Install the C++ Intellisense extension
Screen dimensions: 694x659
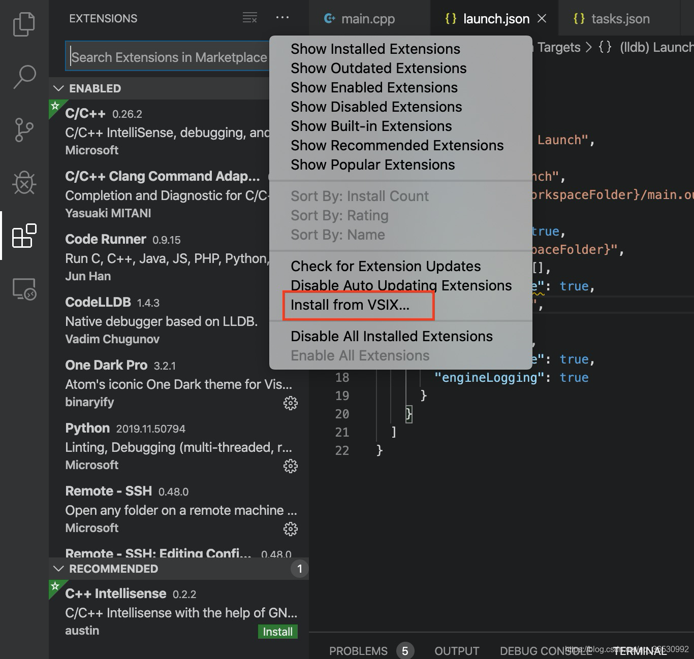coord(277,632)
